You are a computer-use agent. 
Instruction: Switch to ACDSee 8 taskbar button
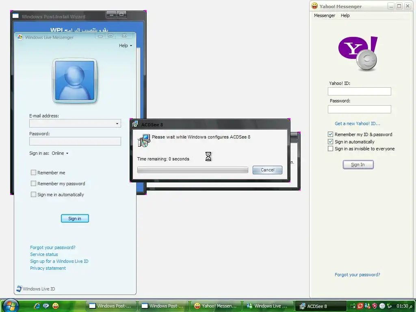click(321, 306)
